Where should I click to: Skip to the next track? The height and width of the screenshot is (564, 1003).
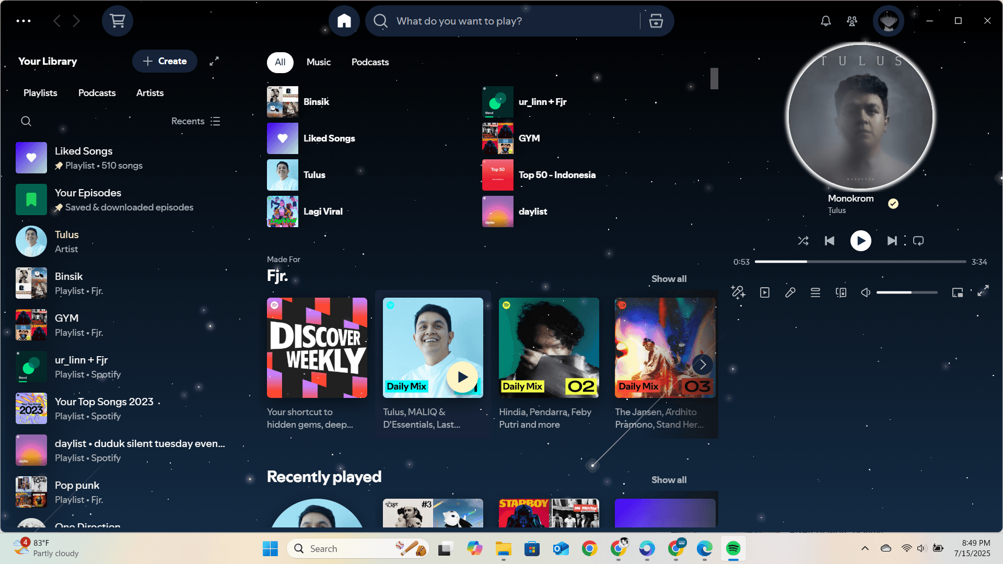[x=892, y=241]
